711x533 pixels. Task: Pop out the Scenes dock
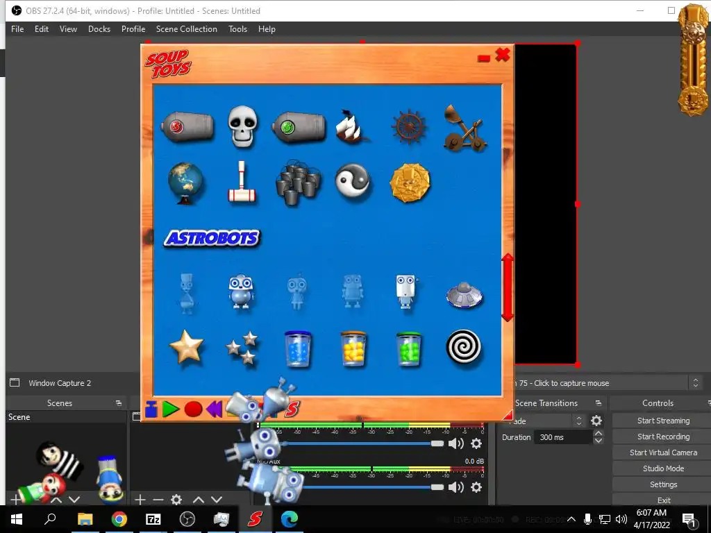click(x=119, y=403)
